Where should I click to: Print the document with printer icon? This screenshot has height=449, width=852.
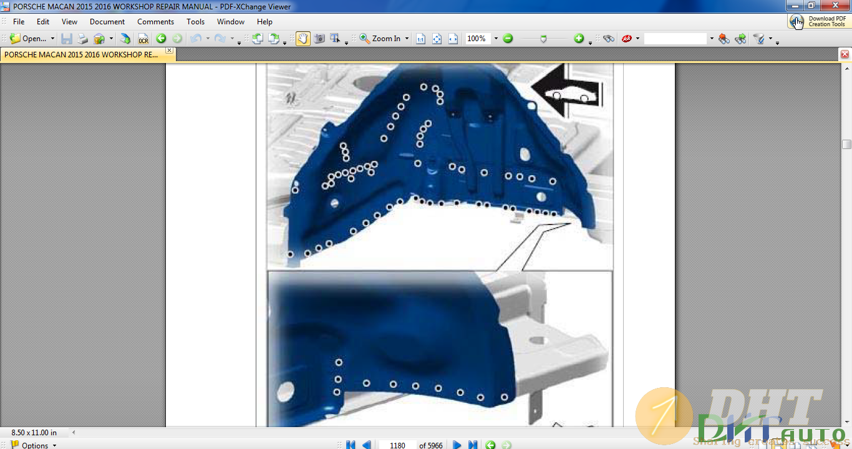pyautogui.click(x=83, y=39)
